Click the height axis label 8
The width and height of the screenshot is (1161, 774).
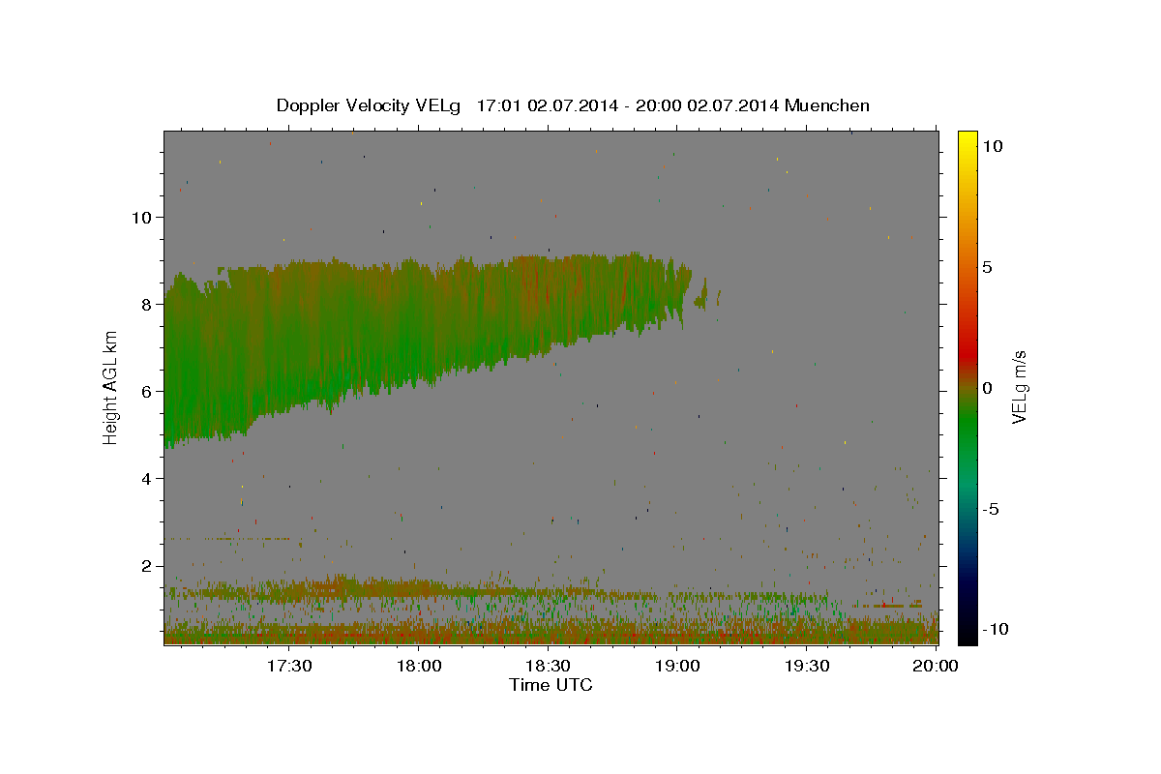[147, 304]
